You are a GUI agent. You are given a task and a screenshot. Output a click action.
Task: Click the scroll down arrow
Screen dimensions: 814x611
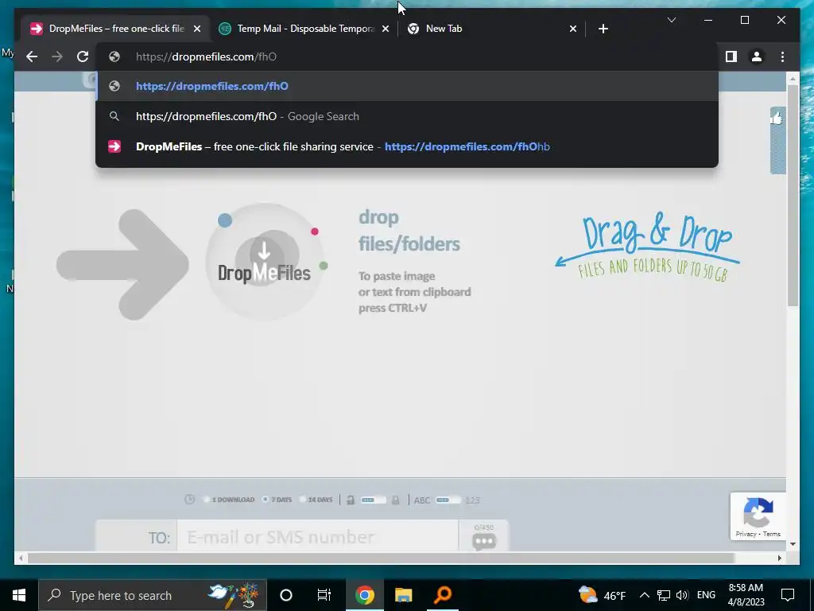tap(793, 544)
